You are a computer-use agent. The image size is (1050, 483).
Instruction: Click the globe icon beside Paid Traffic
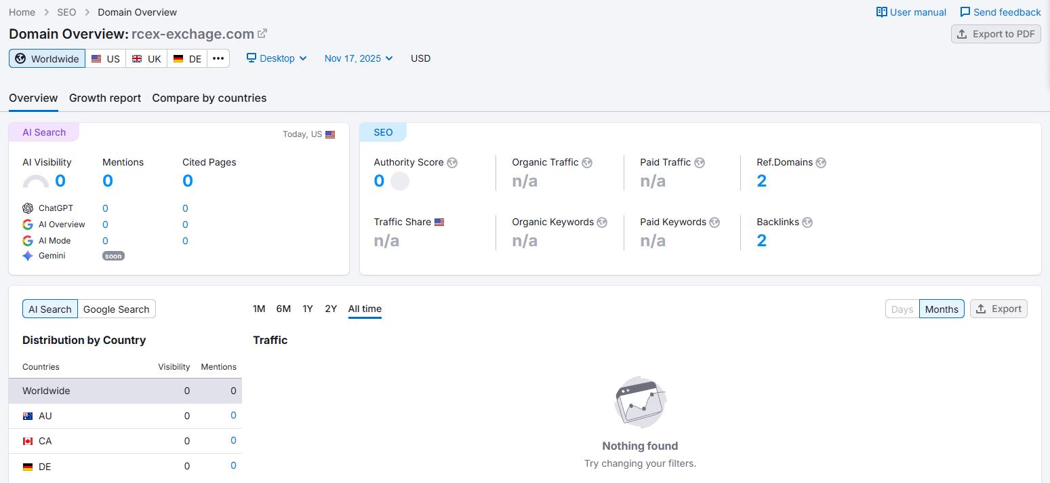pyautogui.click(x=700, y=163)
